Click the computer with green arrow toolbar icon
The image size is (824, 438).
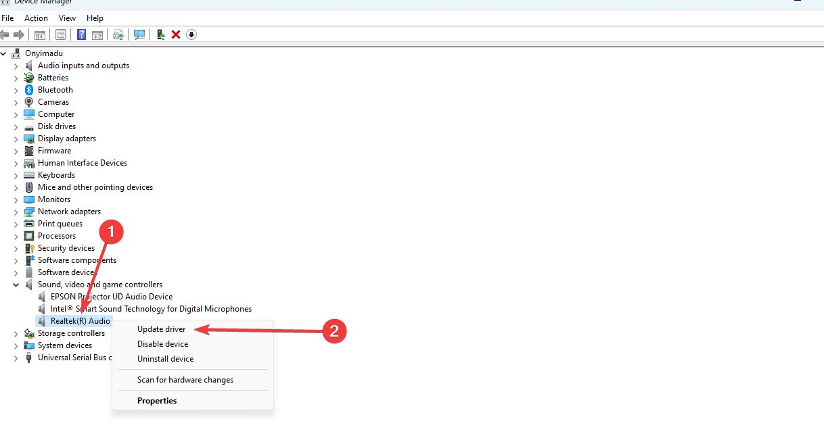161,34
